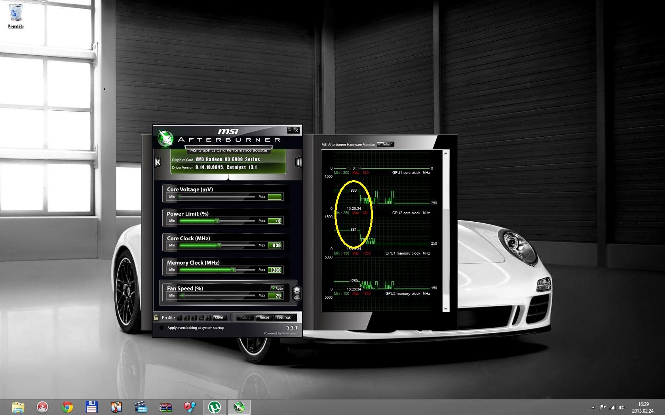The height and width of the screenshot is (415, 665).
Task: Click the MSI Afterburner jet logo
Action: click(x=165, y=138)
